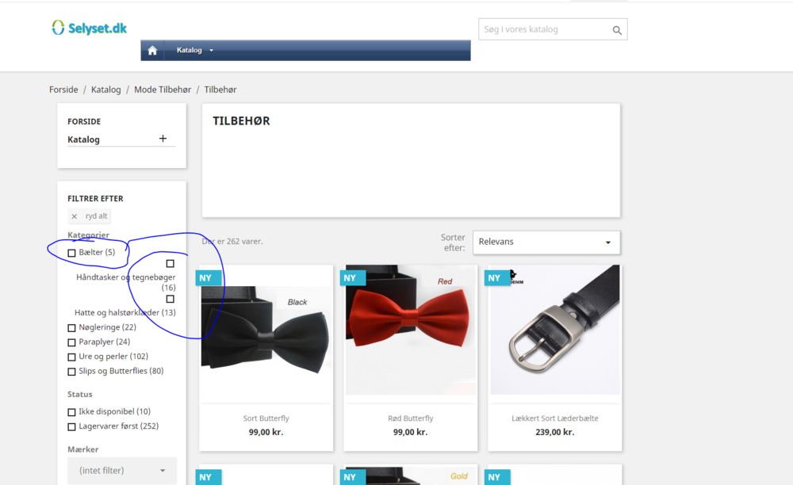Image resolution: width=793 pixels, height=485 pixels.
Task: Enable the Bælter category filter
Action: 70,252
